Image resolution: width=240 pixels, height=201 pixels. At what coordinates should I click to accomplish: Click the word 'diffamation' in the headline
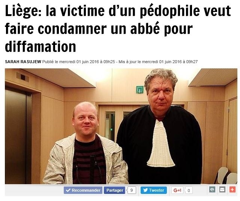tap(40, 46)
